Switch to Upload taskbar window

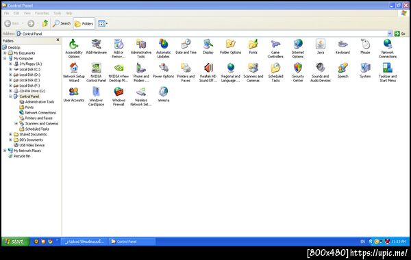pyautogui.click(x=84, y=242)
